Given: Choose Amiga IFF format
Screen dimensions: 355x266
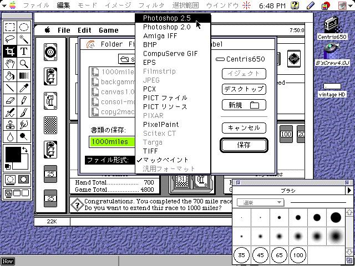Looking at the screenshot, I should (173, 35).
